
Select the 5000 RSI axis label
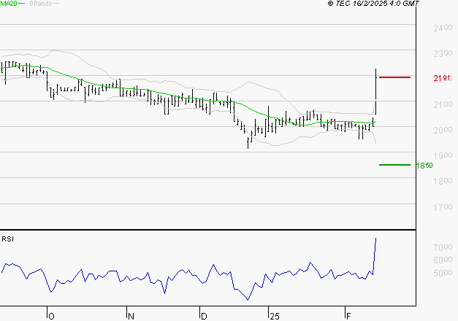443,273
